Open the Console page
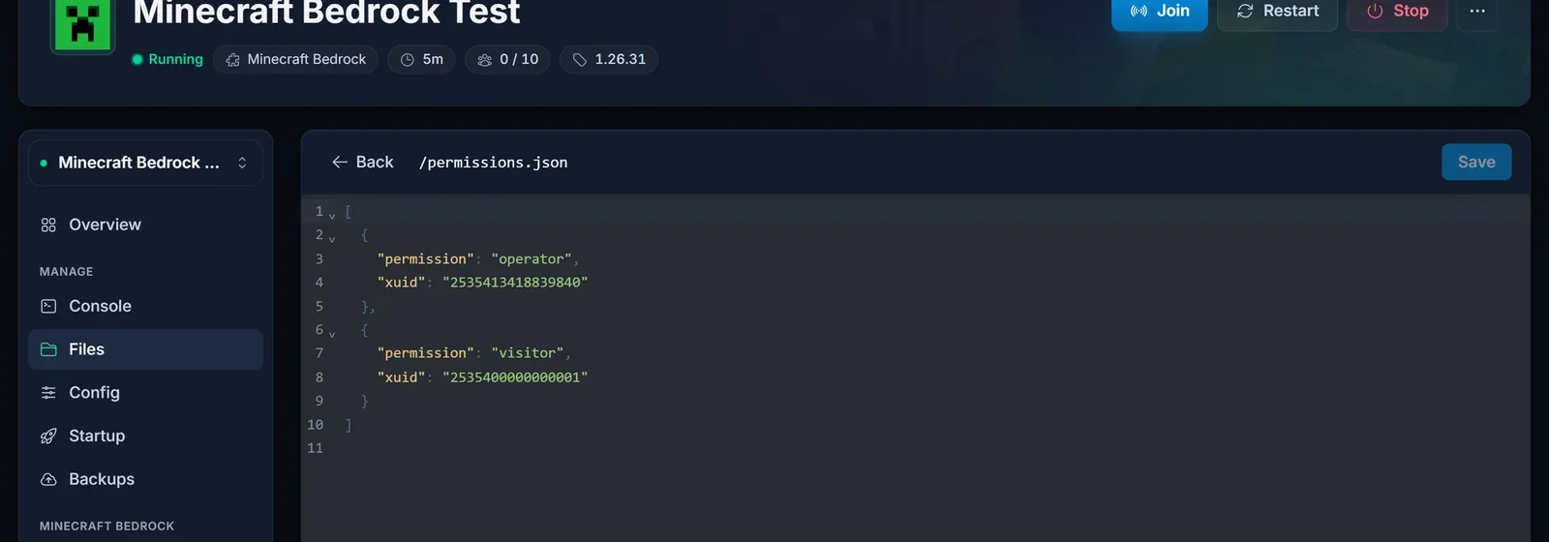 145,306
